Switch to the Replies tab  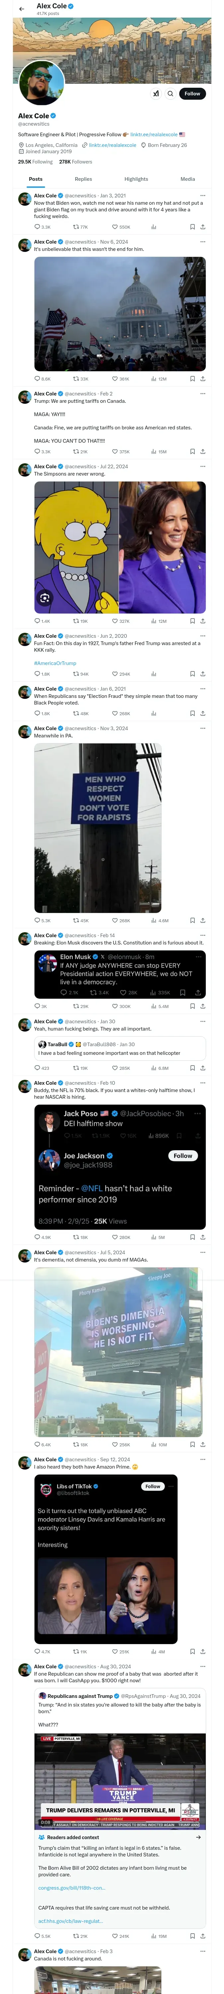(83, 179)
